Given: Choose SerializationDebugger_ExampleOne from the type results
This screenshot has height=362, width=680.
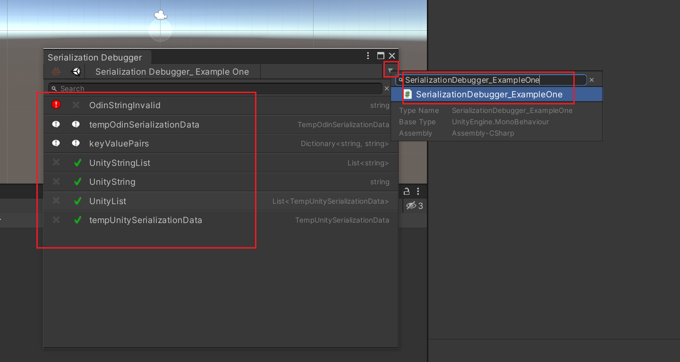Looking at the screenshot, I should pos(497,94).
